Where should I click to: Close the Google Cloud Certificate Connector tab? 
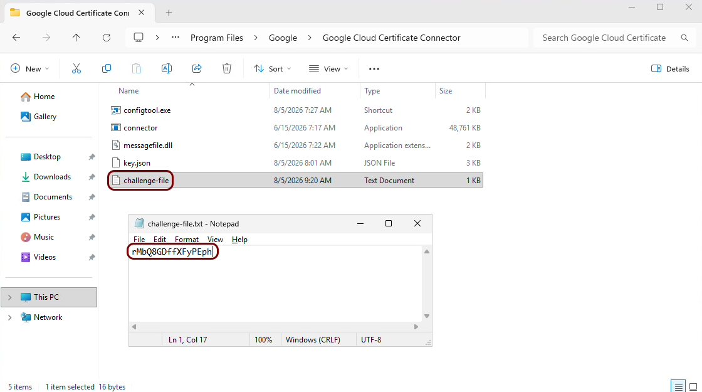142,13
